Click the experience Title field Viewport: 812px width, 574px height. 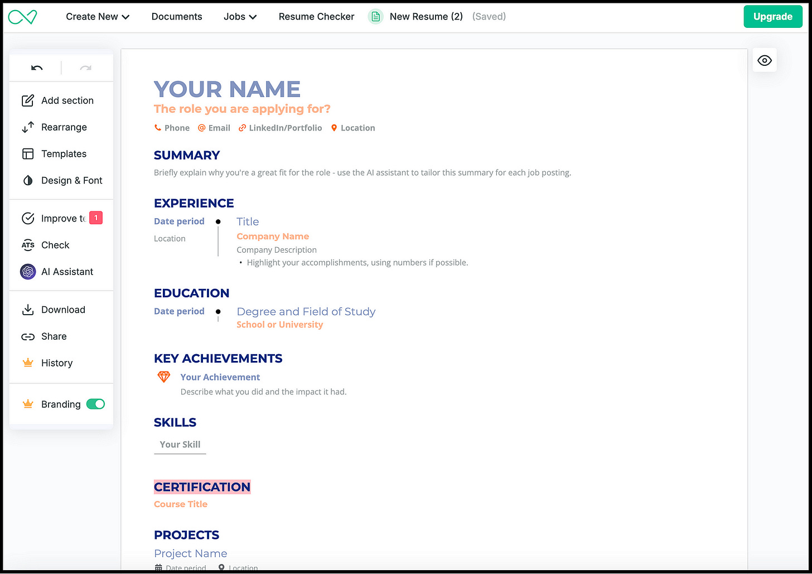tap(248, 221)
